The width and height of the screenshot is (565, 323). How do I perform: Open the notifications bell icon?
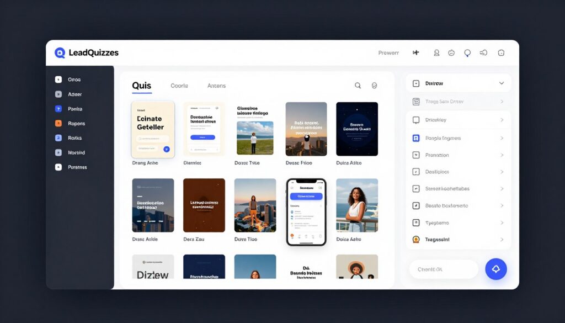click(x=467, y=52)
